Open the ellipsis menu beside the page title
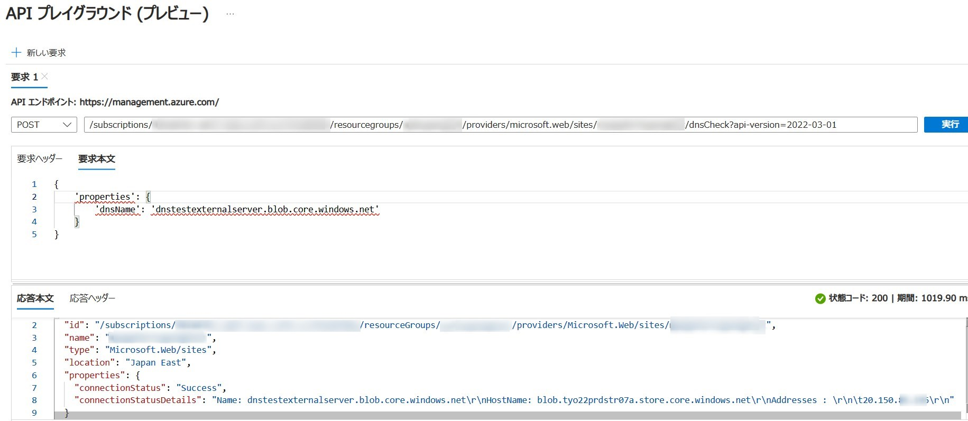 point(230,14)
